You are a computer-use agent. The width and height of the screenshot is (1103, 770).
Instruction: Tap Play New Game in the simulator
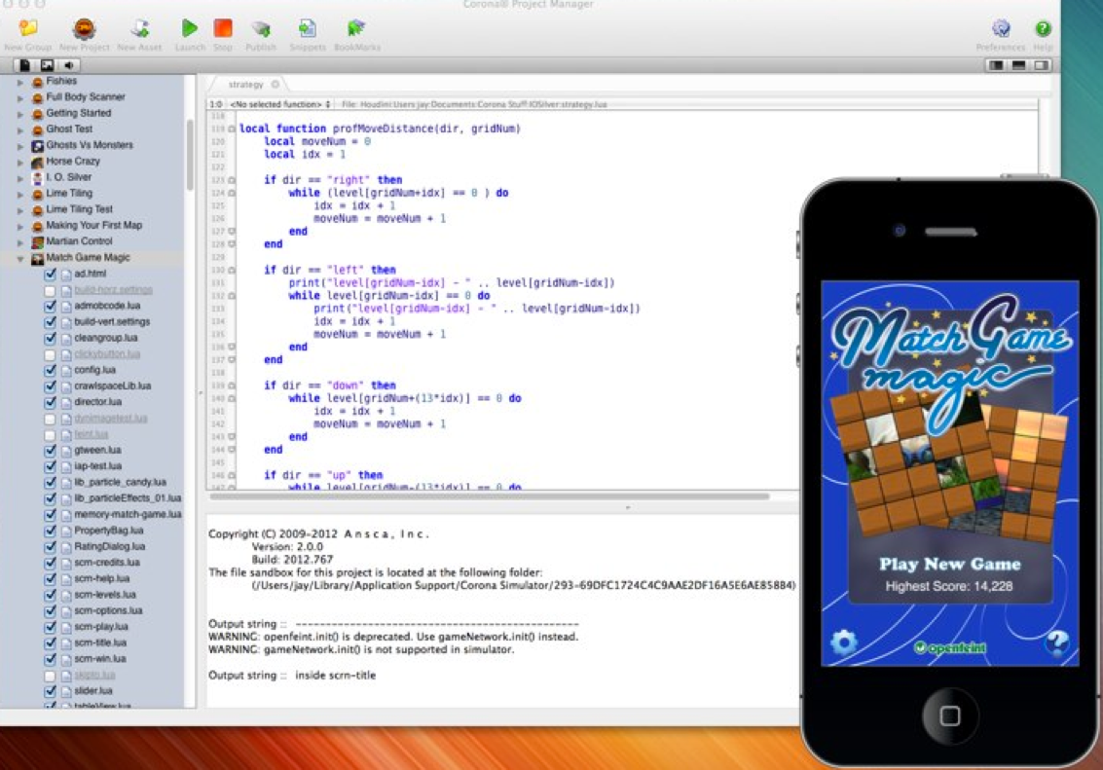pyautogui.click(x=949, y=564)
